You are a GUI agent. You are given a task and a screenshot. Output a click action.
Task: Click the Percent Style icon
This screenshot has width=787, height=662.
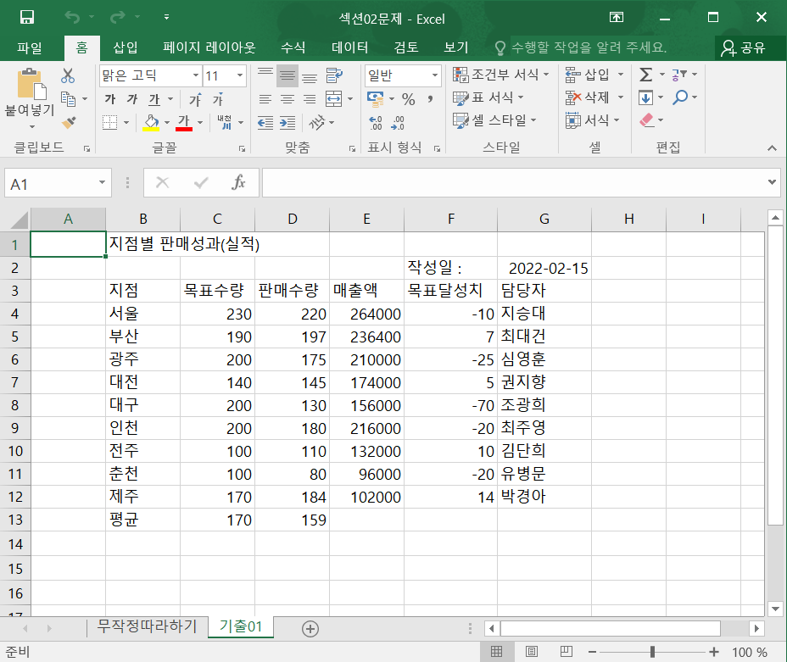click(x=409, y=99)
